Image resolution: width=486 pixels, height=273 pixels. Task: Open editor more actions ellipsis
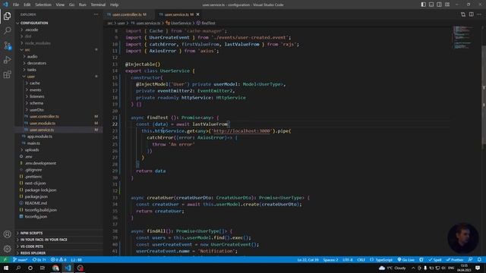tap(479, 14)
